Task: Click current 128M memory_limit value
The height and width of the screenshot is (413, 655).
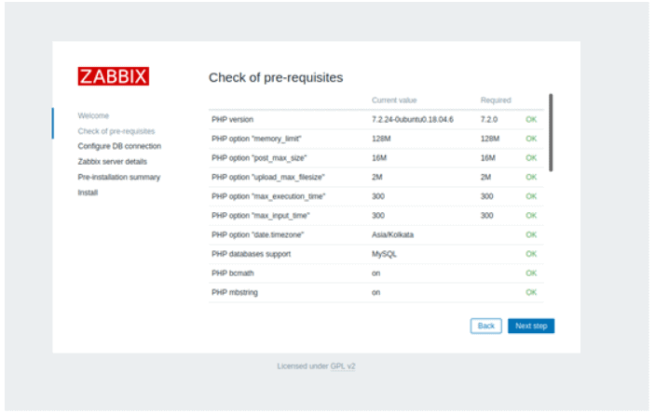Action: coord(381,139)
